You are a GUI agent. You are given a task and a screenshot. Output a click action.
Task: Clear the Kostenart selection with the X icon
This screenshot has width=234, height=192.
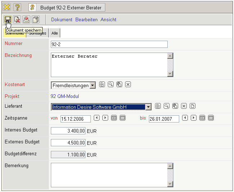click(x=128, y=85)
